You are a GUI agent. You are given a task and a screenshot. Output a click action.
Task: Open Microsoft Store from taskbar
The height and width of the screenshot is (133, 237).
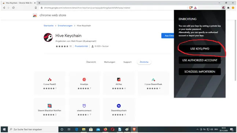point(91,129)
